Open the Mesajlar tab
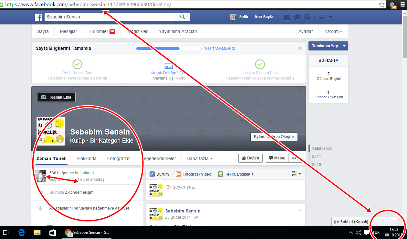Image resolution: width=407 pixels, height=239 pixels. tap(68, 31)
